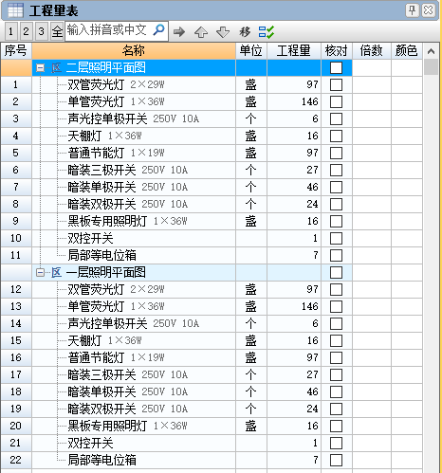Collapse the 二层照明平面图 tree group
This screenshot has width=442, height=473.
40,67
